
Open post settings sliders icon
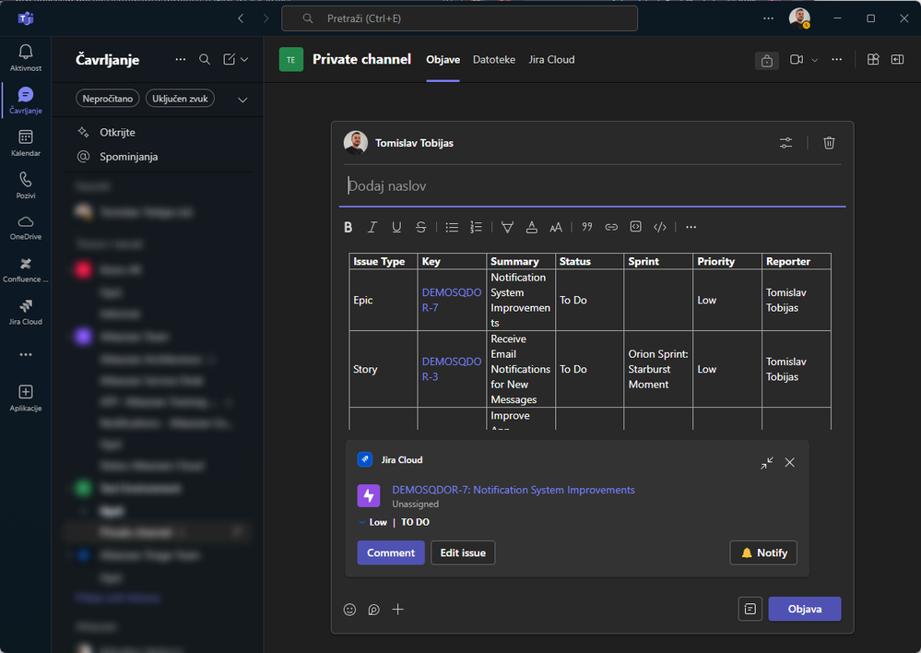[x=785, y=143]
